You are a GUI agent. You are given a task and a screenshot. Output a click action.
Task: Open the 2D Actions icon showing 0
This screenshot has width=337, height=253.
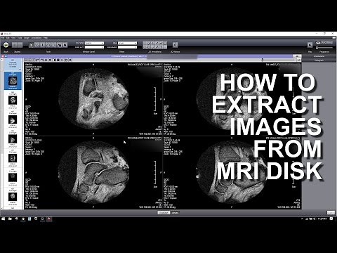(x=175, y=45)
